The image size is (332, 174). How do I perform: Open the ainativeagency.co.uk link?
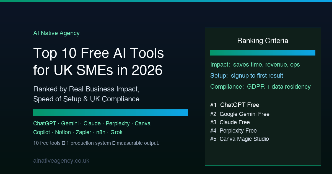pyautogui.click(x=61, y=161)
